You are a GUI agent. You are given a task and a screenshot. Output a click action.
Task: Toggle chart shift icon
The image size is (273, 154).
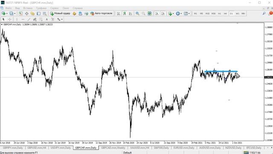(x=163, y=13)
